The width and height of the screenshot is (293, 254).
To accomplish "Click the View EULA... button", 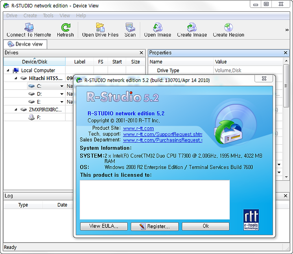I will [x=104, y=226].
